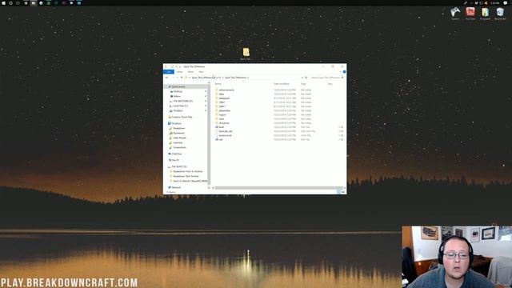512x288 pixels.
Task: Open Videos in Quick access
Action: coord(177,96)
